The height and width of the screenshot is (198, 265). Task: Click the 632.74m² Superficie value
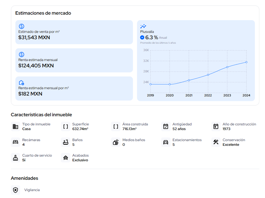(x=80, y=129)
